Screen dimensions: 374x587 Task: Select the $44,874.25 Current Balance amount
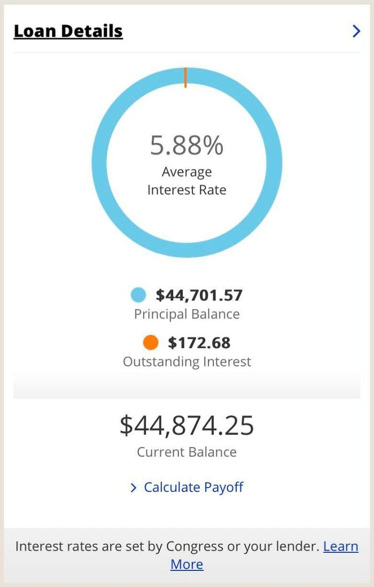point(186,426)
